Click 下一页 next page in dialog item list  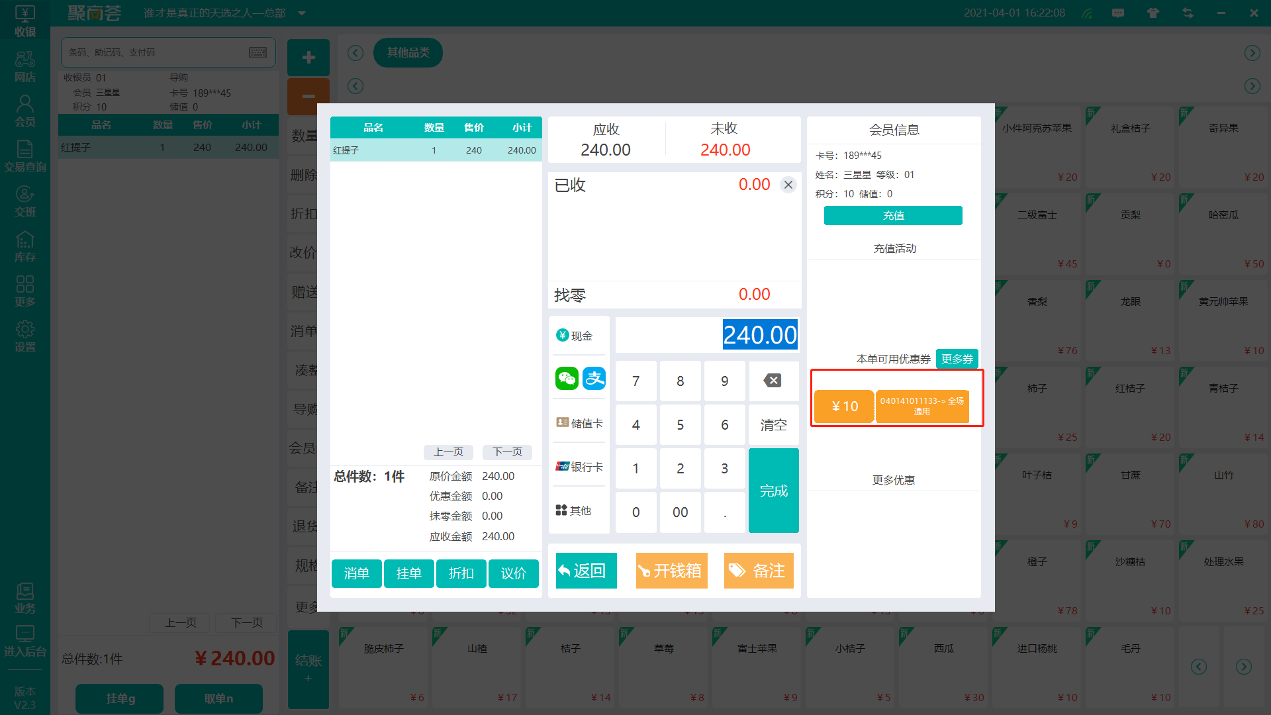coord(507,452)
